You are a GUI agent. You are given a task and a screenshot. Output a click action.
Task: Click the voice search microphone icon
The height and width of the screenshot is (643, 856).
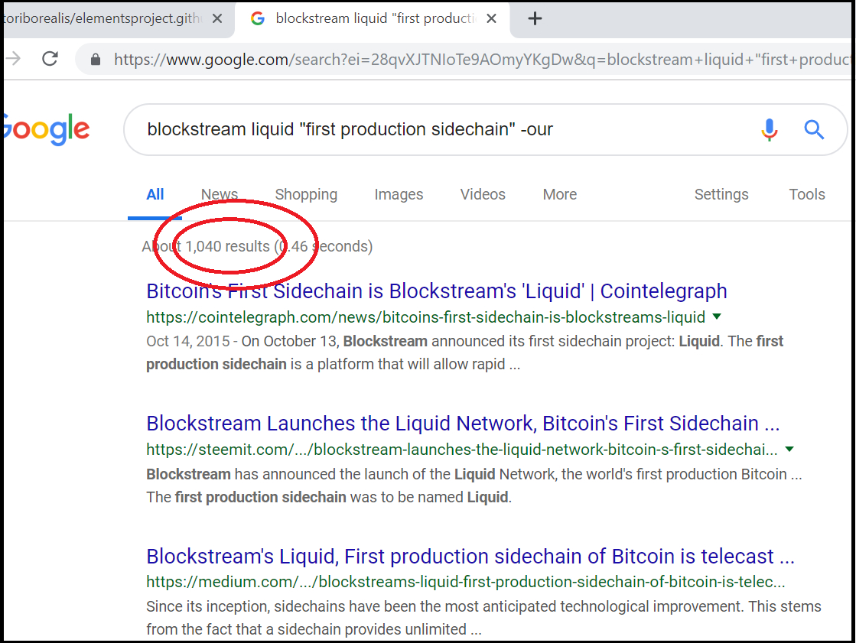point(770,130)
